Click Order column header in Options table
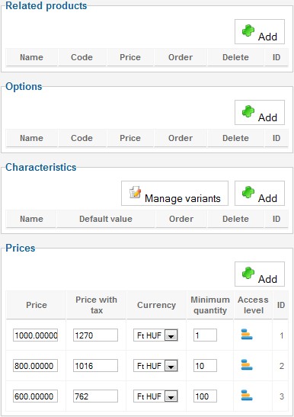The image size is (294, 417). tap(181, 138)
